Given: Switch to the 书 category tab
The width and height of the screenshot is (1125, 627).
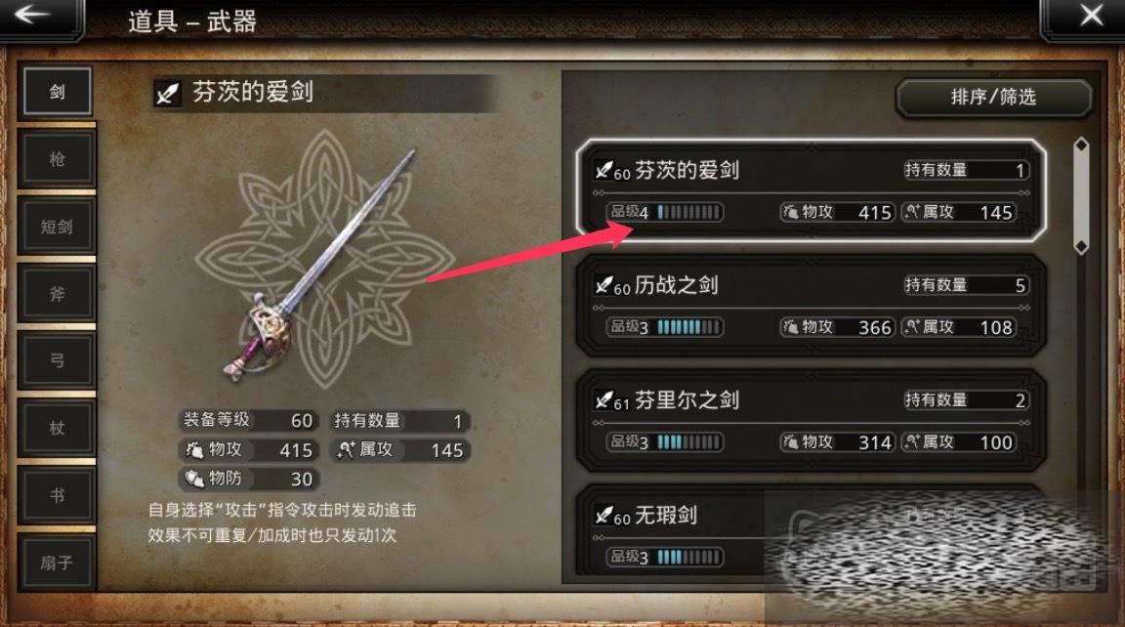Looking at the screenshot, I should tap(58, 495).
